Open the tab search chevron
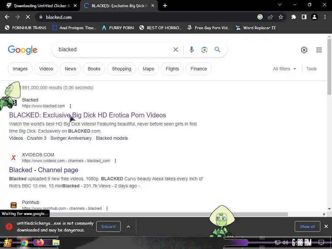This screenshot has height=249, width=332. (x=280, y=5)
